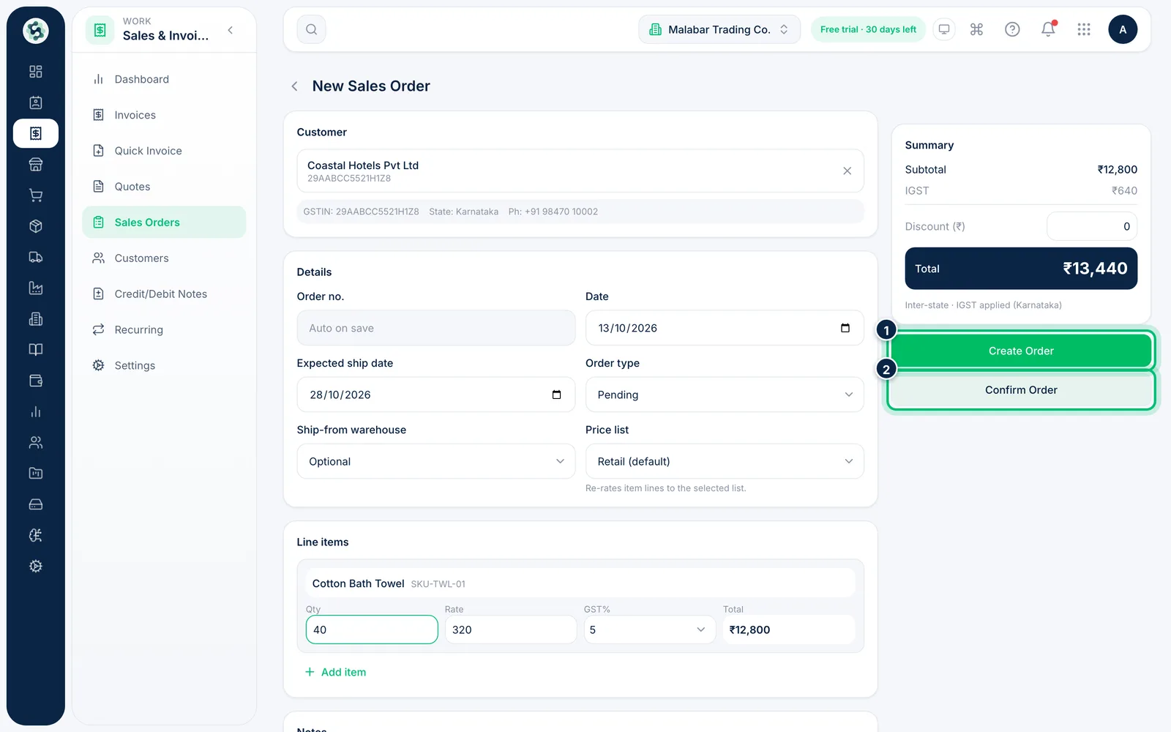
Task: Open Settings in the sidebar menu
Action: (164, 366)
